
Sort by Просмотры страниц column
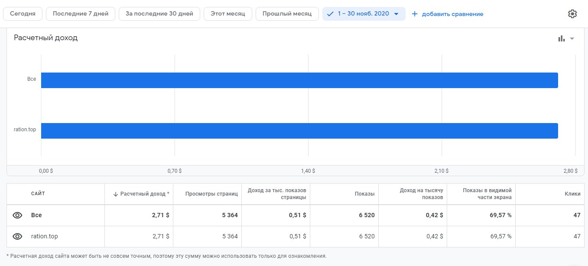[x=211, y=194]
